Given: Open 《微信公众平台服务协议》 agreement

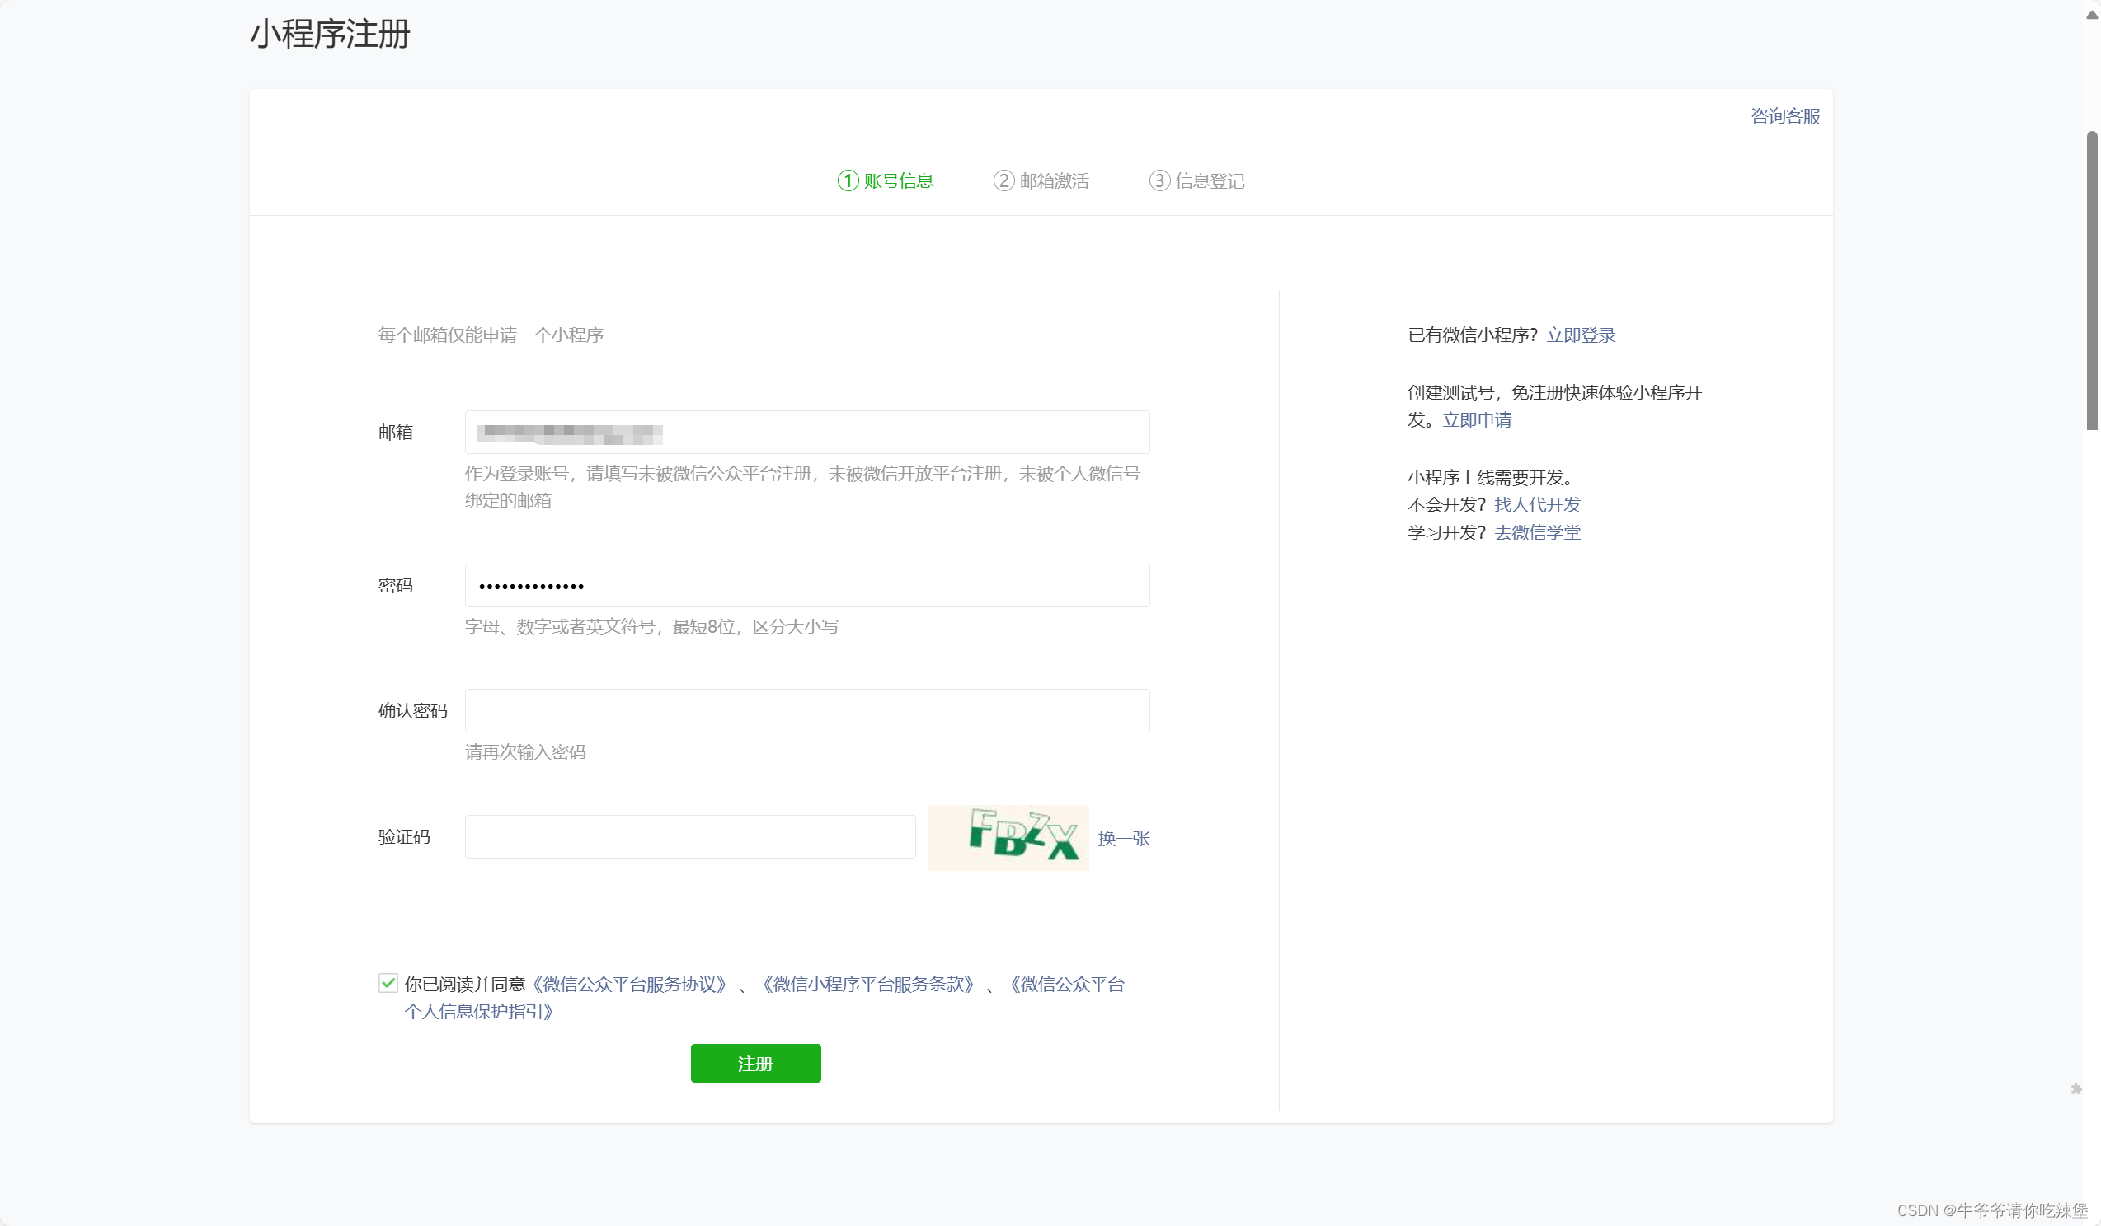Looking at the screenshot, I should 629,984.
